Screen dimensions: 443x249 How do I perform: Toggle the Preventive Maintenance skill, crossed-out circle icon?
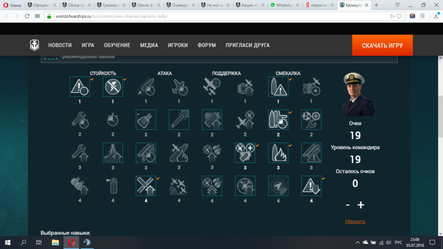(113, 87)
